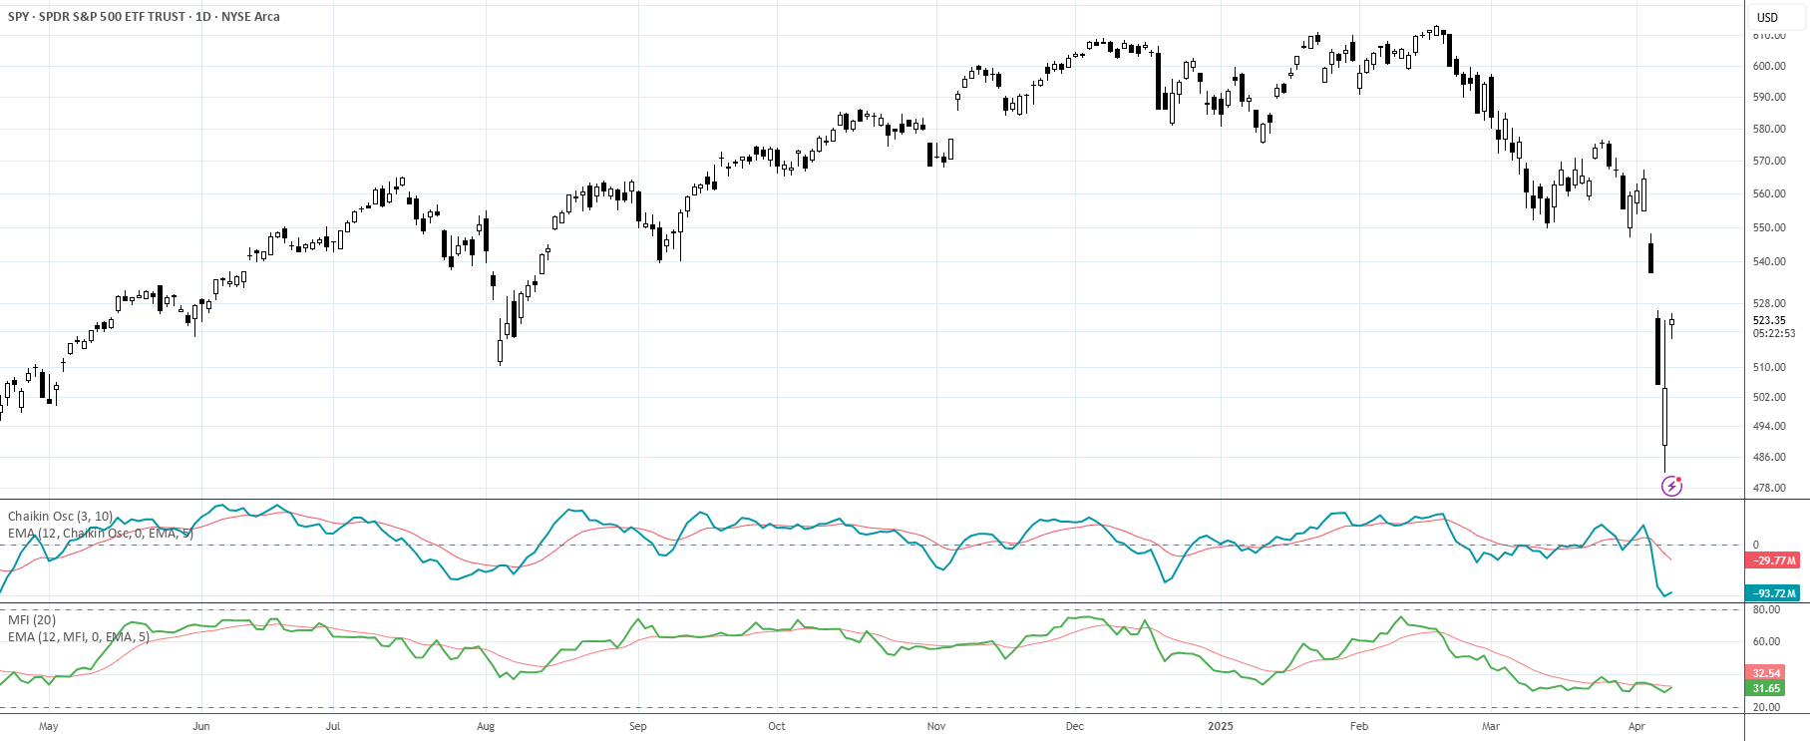Viewport: 1810px width, 741px height.
Task: Select the EMA (12, MFI) legend line
Action: (79, 637)
